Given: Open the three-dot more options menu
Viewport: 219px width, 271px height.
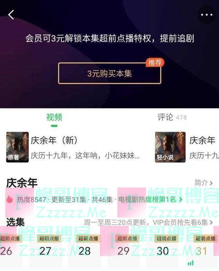Looking at the screenshot, I should [x=207, y=15].
